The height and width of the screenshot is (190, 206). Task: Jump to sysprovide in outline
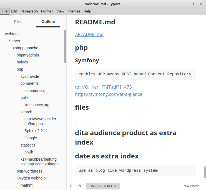[30, 76]
